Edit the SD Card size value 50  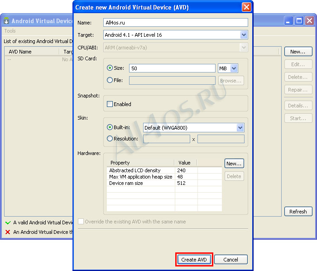coord(172,68)
